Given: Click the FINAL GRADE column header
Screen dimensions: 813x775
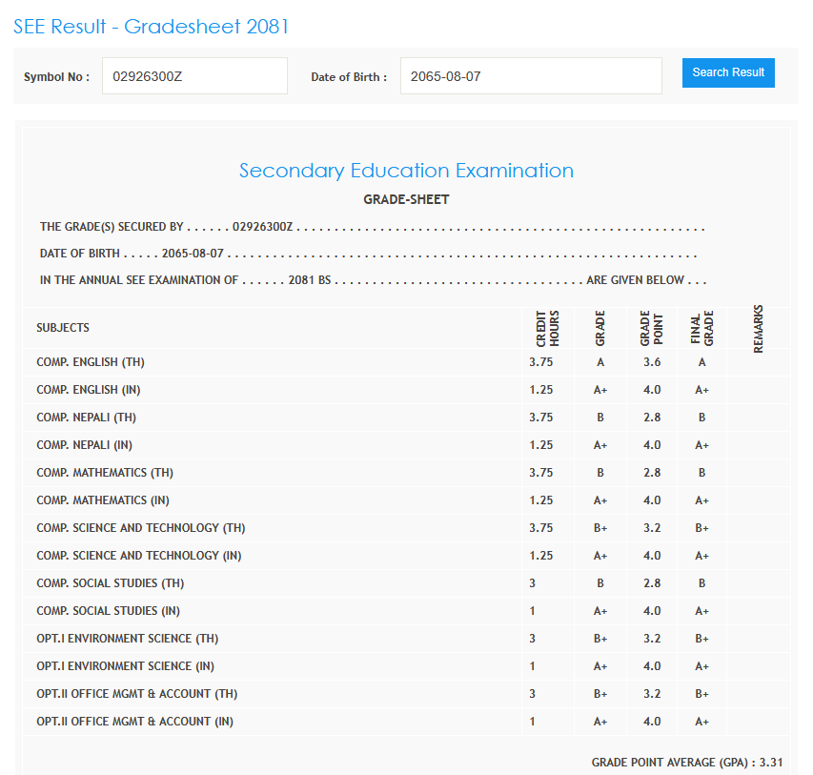Looking at the screenshot, I should click(x=701, y=328).
